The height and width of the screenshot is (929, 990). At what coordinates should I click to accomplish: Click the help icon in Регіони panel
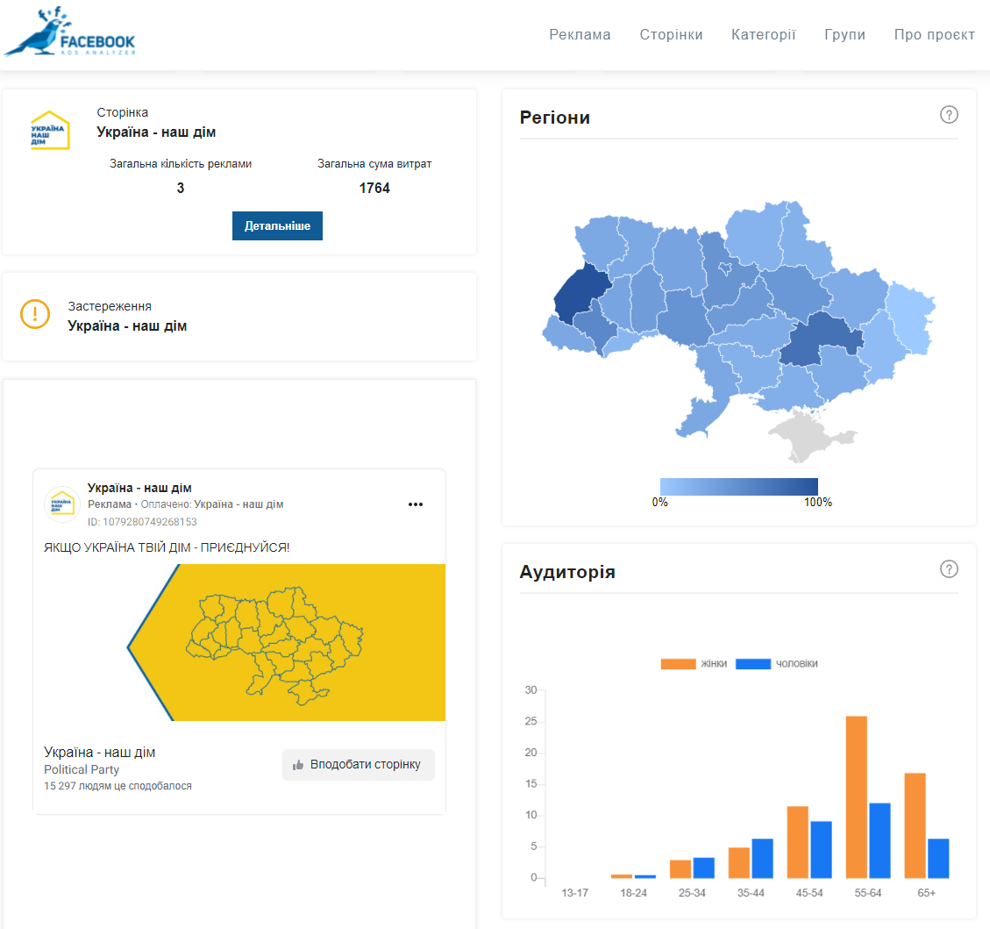949,115
